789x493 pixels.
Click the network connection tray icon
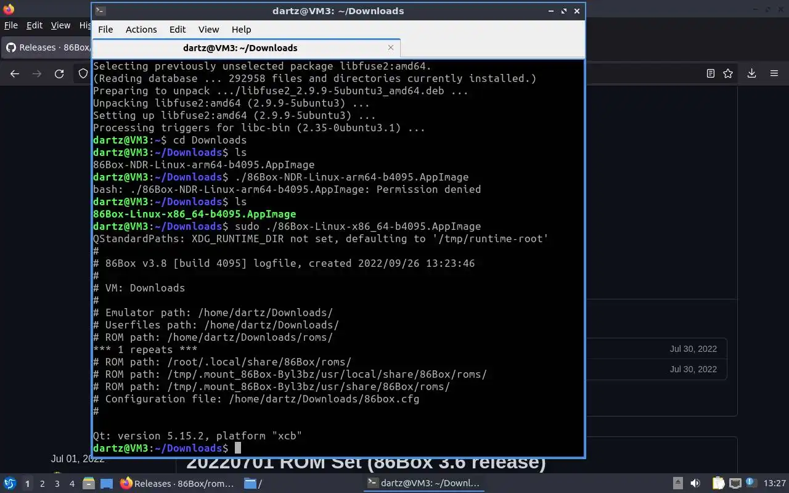735,484
